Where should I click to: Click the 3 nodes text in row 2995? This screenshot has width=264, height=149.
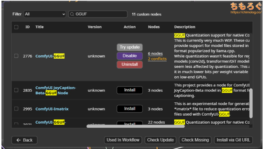coord(155,109)
